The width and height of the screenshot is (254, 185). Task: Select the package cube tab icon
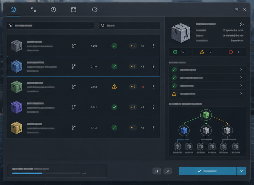pos(13,9)
